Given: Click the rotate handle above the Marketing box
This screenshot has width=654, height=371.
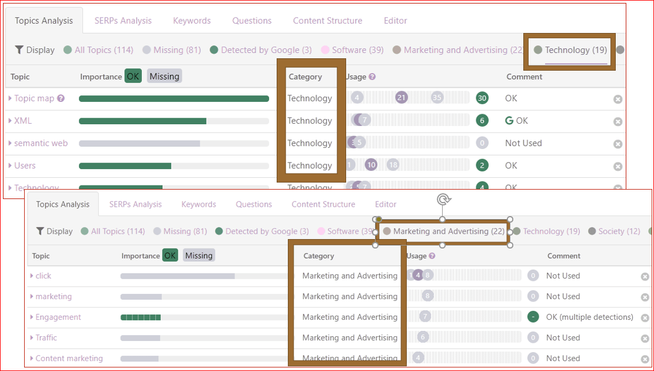Looking at the screenshot, I should click(x=443, y=200).
